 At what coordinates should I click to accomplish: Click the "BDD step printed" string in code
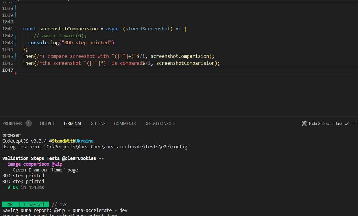[x=86, y=43]
